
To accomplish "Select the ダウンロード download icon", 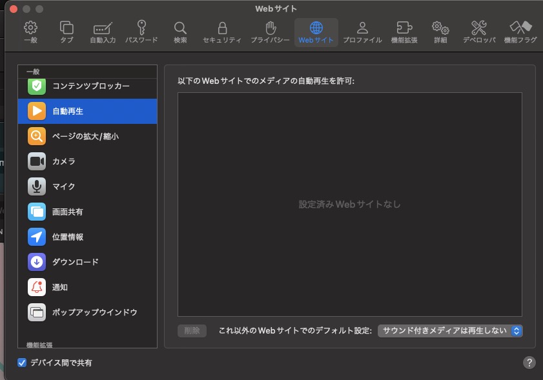I will [x=37, y=262].
